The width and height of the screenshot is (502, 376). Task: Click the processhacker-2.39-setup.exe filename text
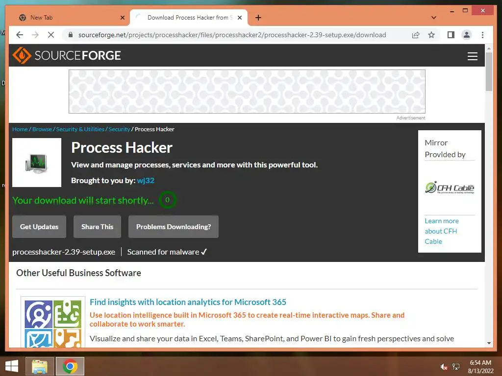[x=64, y=252]
